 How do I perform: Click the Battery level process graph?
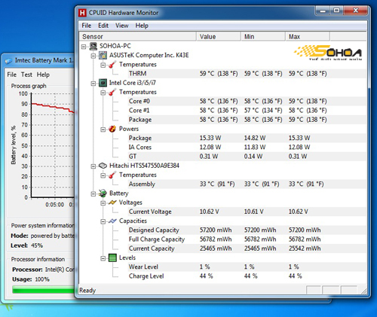(53, 145)
